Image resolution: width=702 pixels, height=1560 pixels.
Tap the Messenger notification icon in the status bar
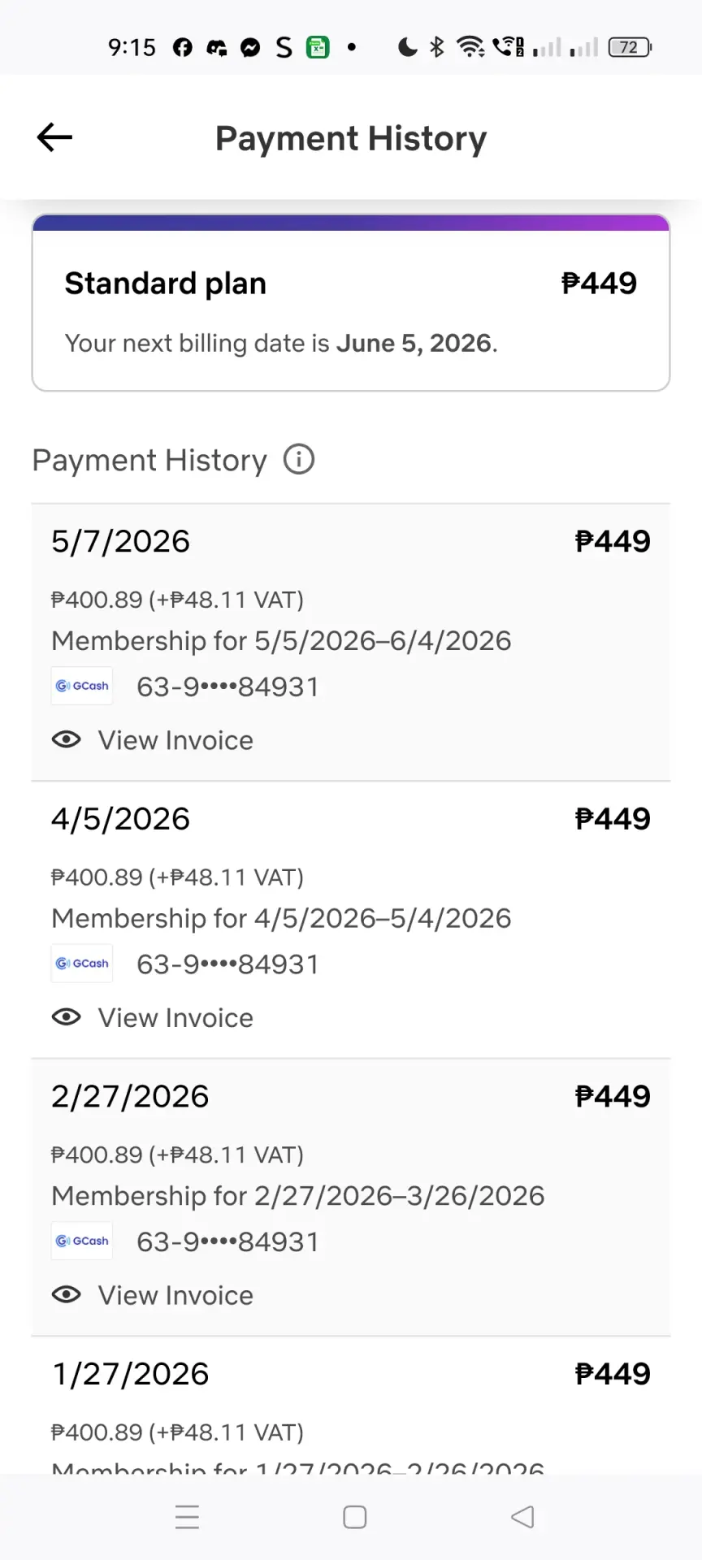click(x=250, y=48)
